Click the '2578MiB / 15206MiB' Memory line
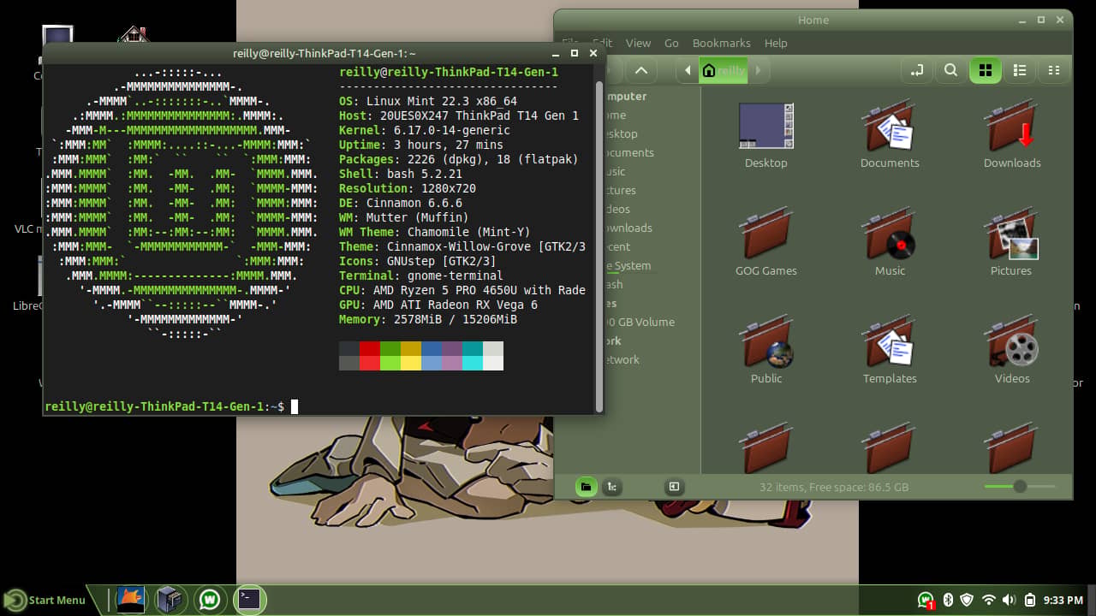This screenshot has height=616, width=1096. click(x=428, y=319)
